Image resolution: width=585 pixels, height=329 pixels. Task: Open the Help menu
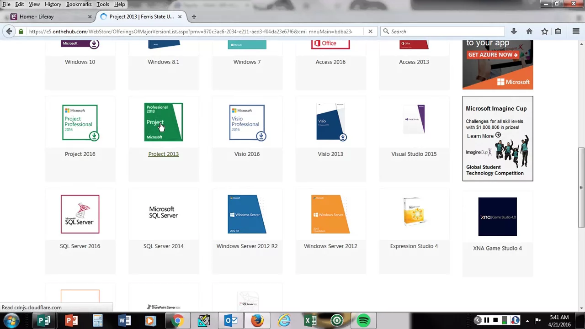click(120, 4)
